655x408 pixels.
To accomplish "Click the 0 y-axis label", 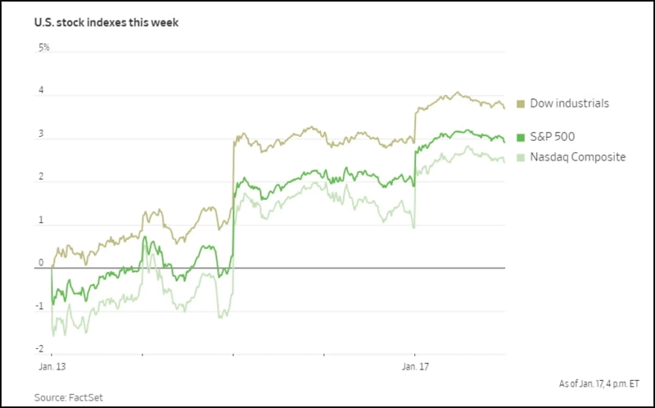I will tap(42, 263).
